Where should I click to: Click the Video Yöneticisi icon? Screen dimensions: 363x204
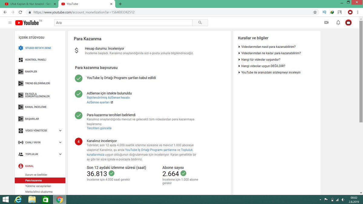pyautogui.click(x=21, y=131)
